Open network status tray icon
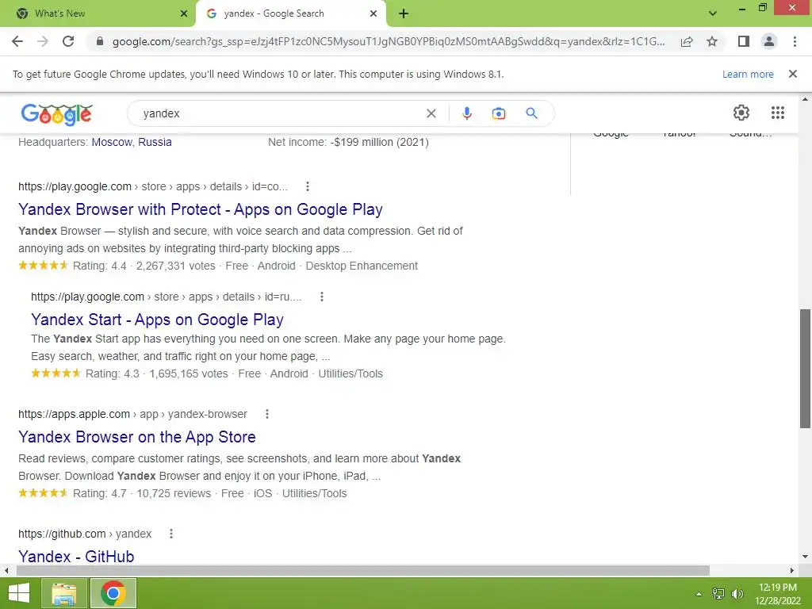This screenshot has height=609, width=812. tap(718, 594)
